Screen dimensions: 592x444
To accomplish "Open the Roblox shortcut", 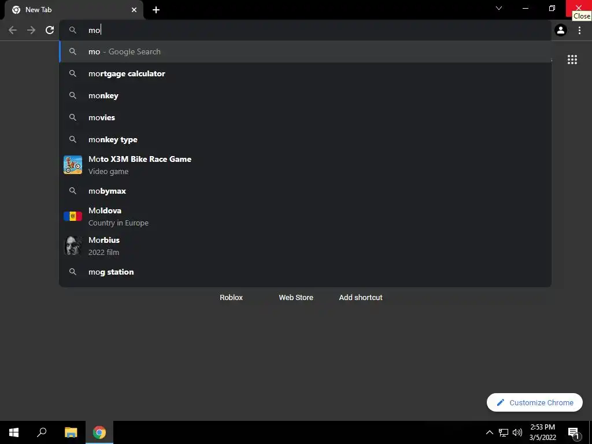I will (x=231, y=298).
